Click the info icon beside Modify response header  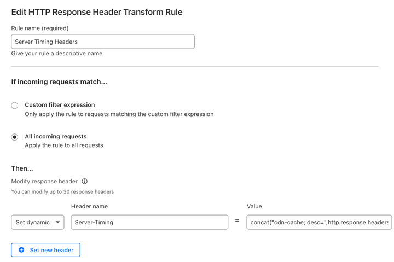point(85,181)
